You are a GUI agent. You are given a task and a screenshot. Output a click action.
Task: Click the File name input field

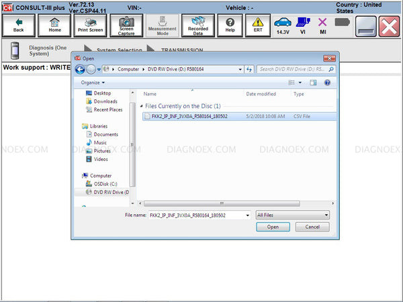pos(198,215)
